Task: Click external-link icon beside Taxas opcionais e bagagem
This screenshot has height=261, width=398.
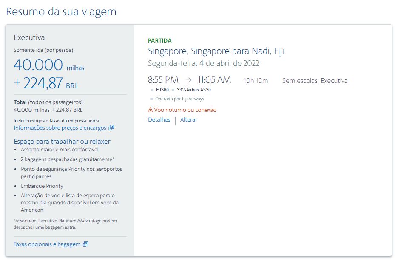Action: pyautogui.click(x=85, y=244)
